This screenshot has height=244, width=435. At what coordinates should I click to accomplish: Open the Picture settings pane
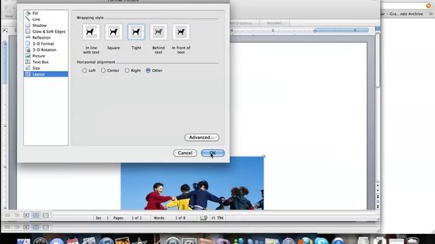(x=46, y=56)
